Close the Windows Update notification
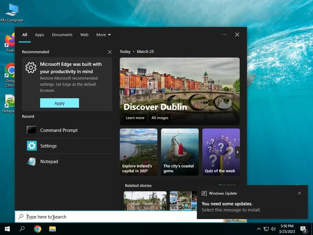 click(300, 193)
